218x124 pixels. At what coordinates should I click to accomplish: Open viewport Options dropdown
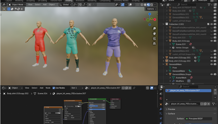point(152,9)
